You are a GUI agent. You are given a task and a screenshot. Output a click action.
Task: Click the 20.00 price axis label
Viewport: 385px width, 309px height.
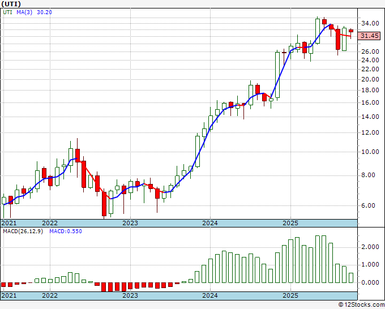(370, 79)
